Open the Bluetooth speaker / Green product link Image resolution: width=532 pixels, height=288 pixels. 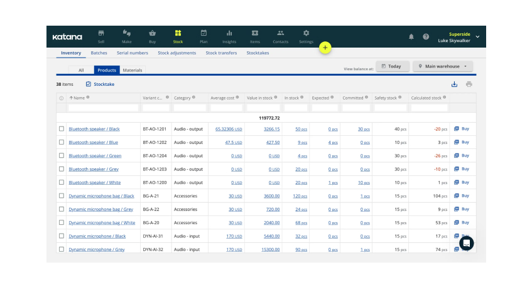[95, 156]
